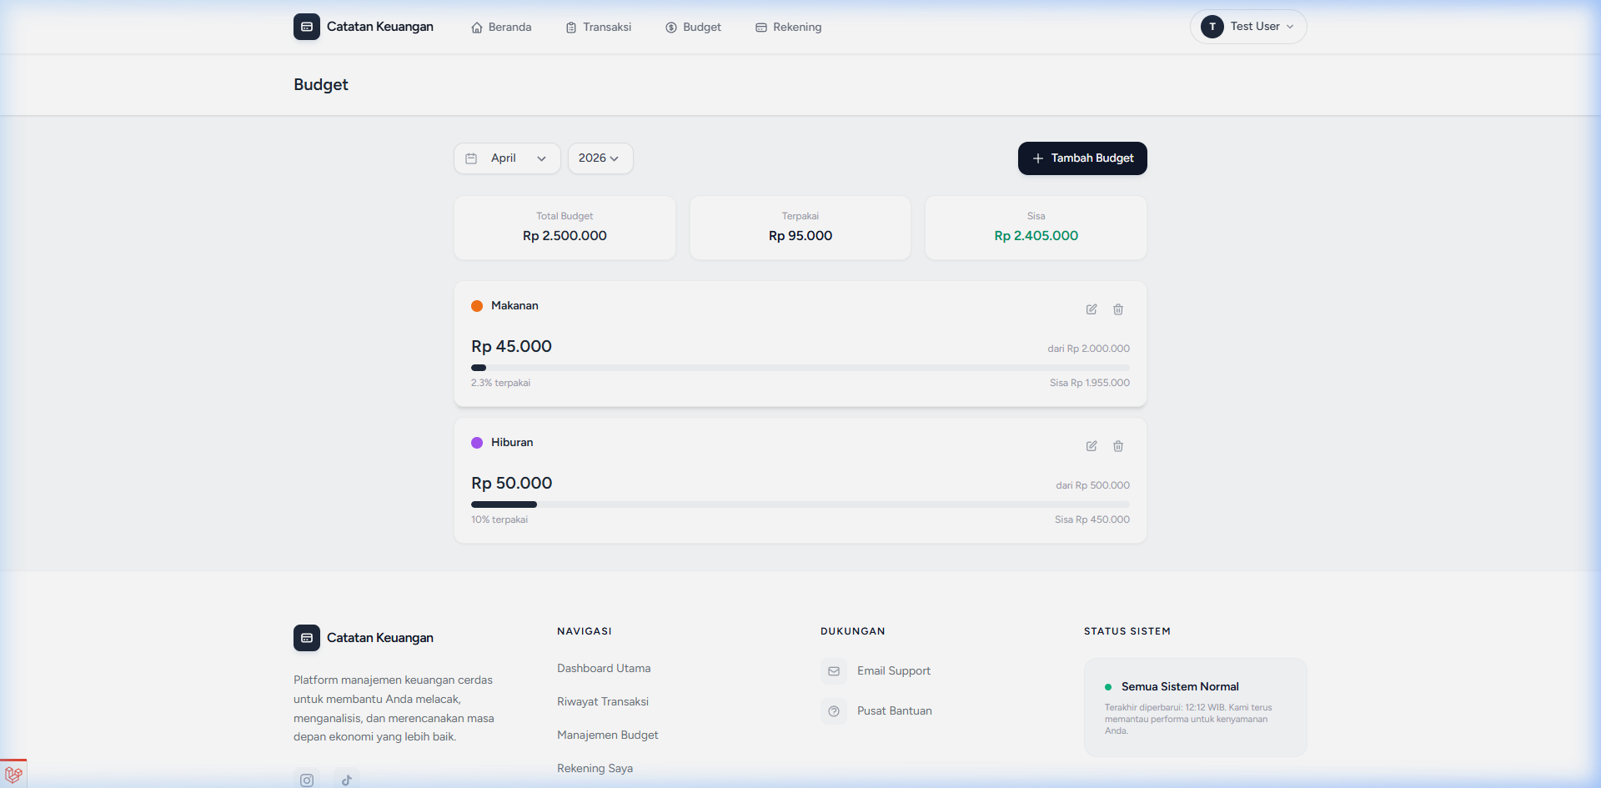Viewport: 1601px width, 788px height.
Task: Remove the Hiburan budget via trash icon
Action: (1118, 446)
